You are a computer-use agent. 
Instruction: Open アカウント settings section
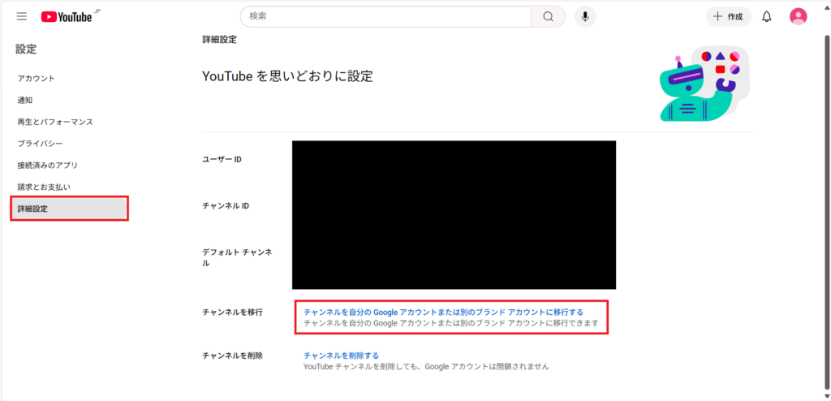pyautogui.click(x=36, y=79)
